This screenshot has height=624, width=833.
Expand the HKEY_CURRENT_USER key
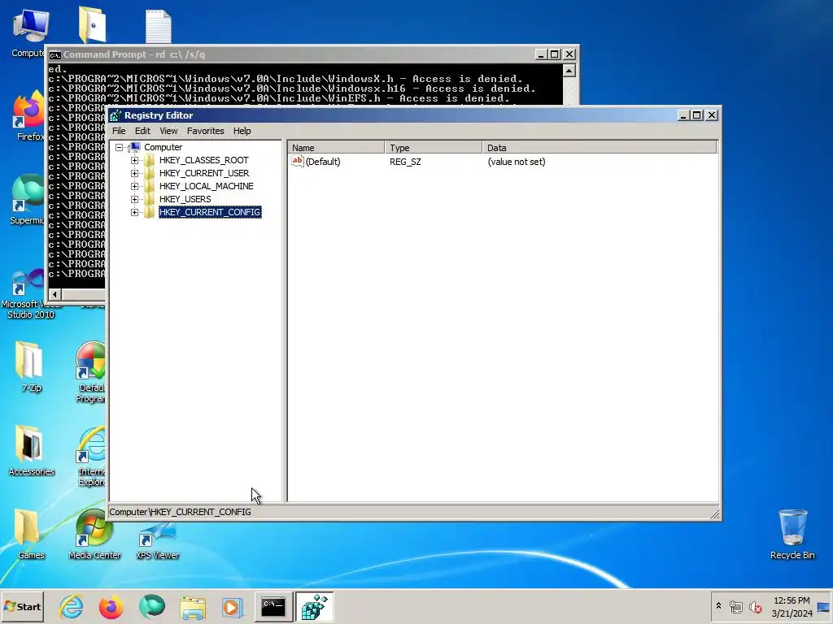[134, 174]
